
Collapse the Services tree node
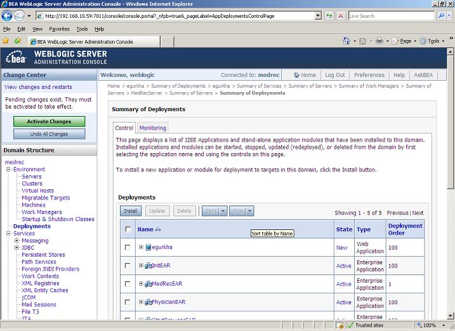pos(8,233)
